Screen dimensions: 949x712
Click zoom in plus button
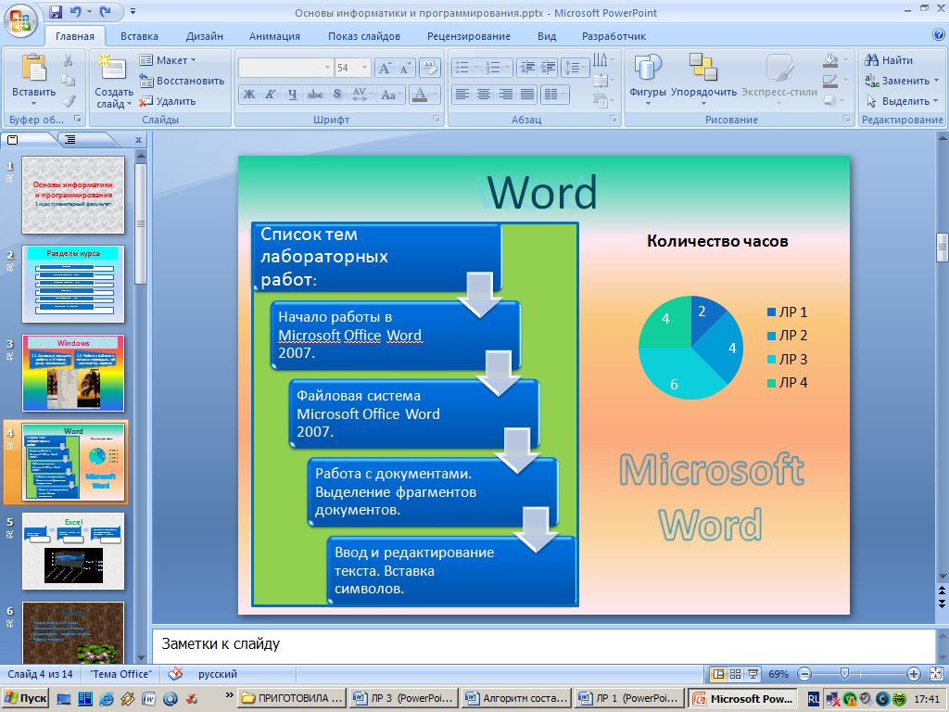(913, 674)
